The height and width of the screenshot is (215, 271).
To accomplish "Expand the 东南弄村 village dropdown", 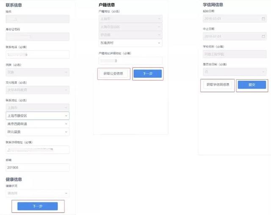I will (x=130, y=43).
